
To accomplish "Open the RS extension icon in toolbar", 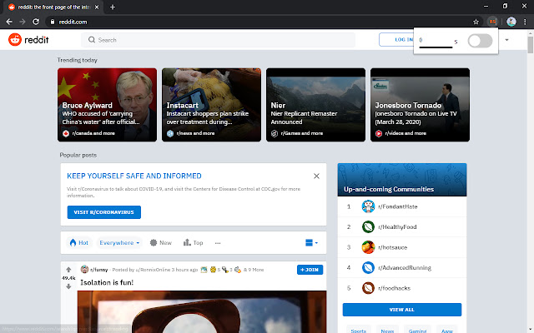I will (x=492, y=22).
